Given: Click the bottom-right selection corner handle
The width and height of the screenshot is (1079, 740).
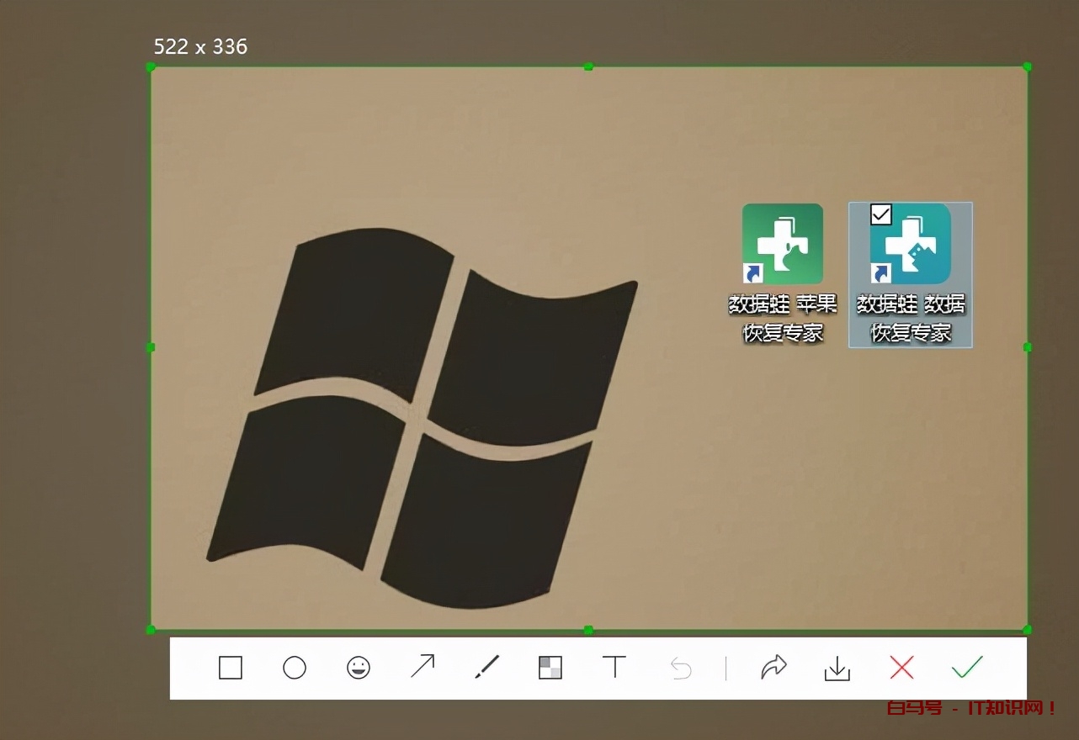Looking at the screenshot, I should pos(1027,629).
